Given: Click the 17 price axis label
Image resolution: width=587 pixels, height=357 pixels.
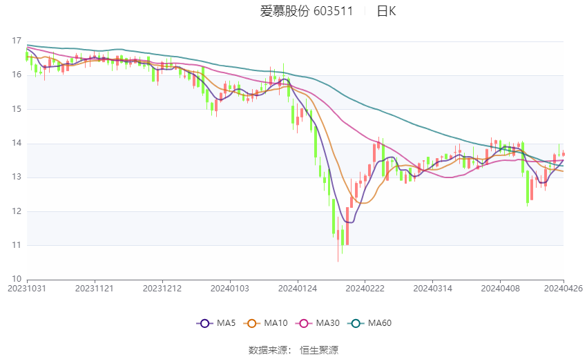Looking at the screenshot, I should tap(17, 41).
